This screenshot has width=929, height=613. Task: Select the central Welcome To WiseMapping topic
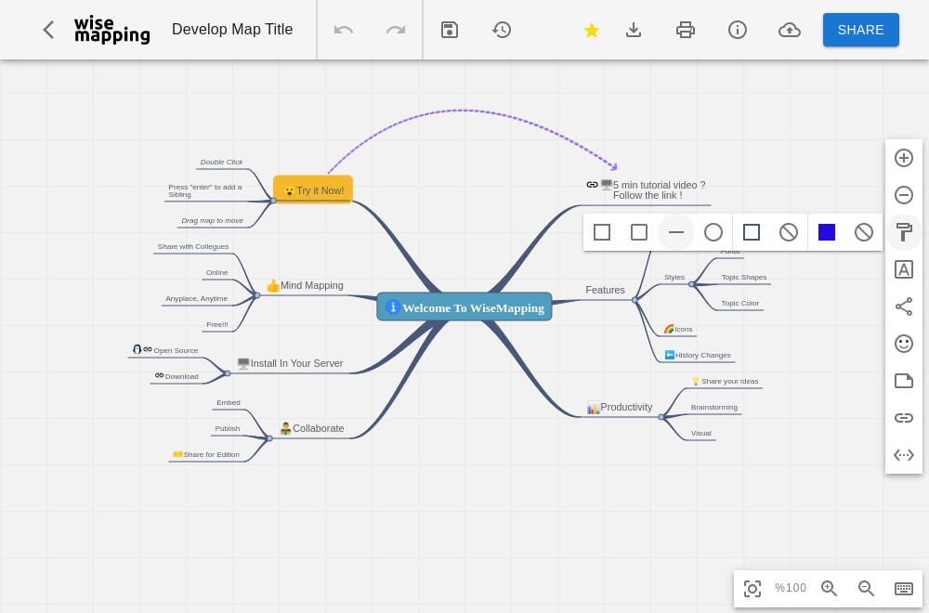(x=464, y=306)
